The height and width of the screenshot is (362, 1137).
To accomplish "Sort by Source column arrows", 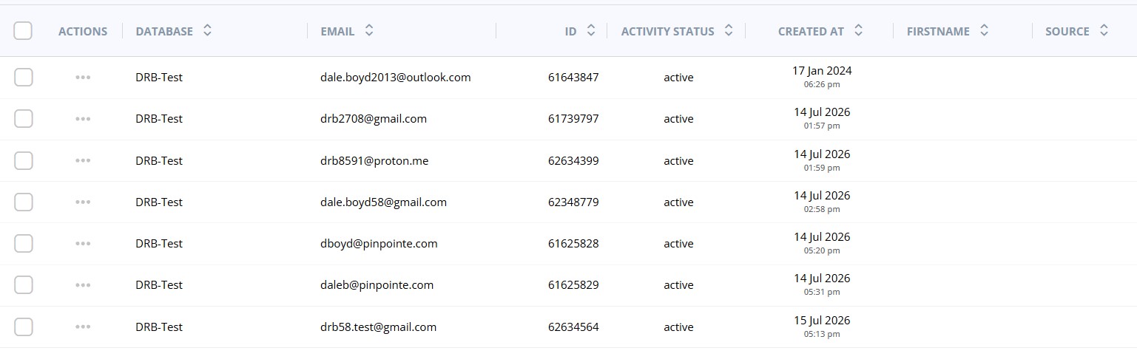I will pos(1104,31).
